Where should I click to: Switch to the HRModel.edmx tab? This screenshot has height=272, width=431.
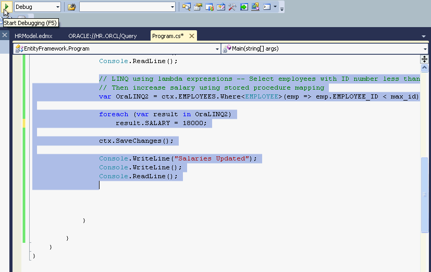pyautogui.click(x=34, y=36)
